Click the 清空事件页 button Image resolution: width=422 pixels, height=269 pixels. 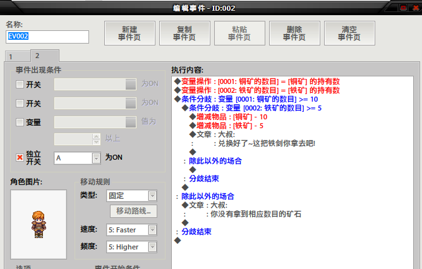(x=349, y=33)
